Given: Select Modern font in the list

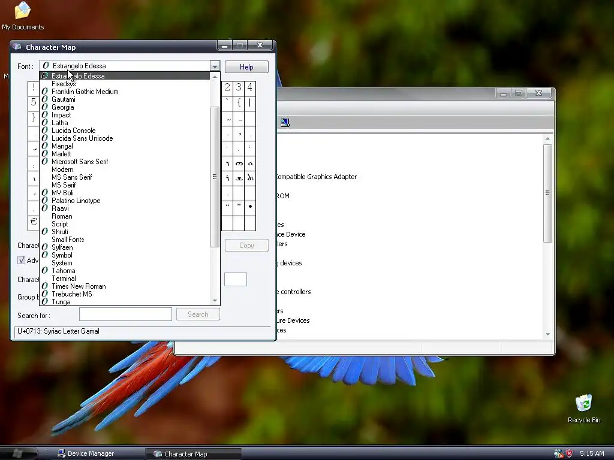Looking at the screenshot, I should [125, 170].
